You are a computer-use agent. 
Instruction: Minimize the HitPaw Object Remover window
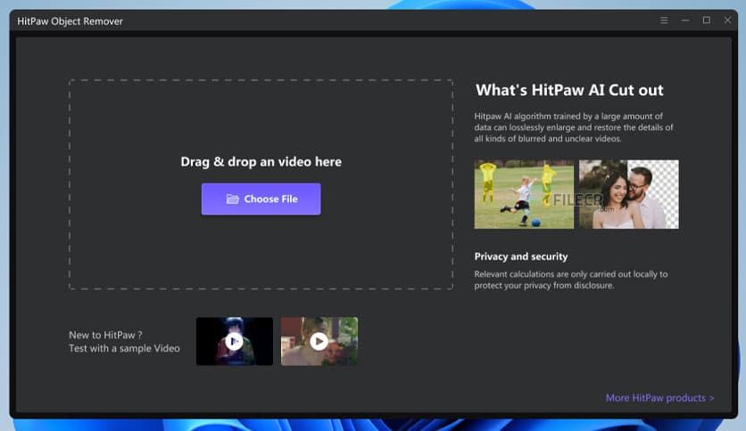[685, 20]
